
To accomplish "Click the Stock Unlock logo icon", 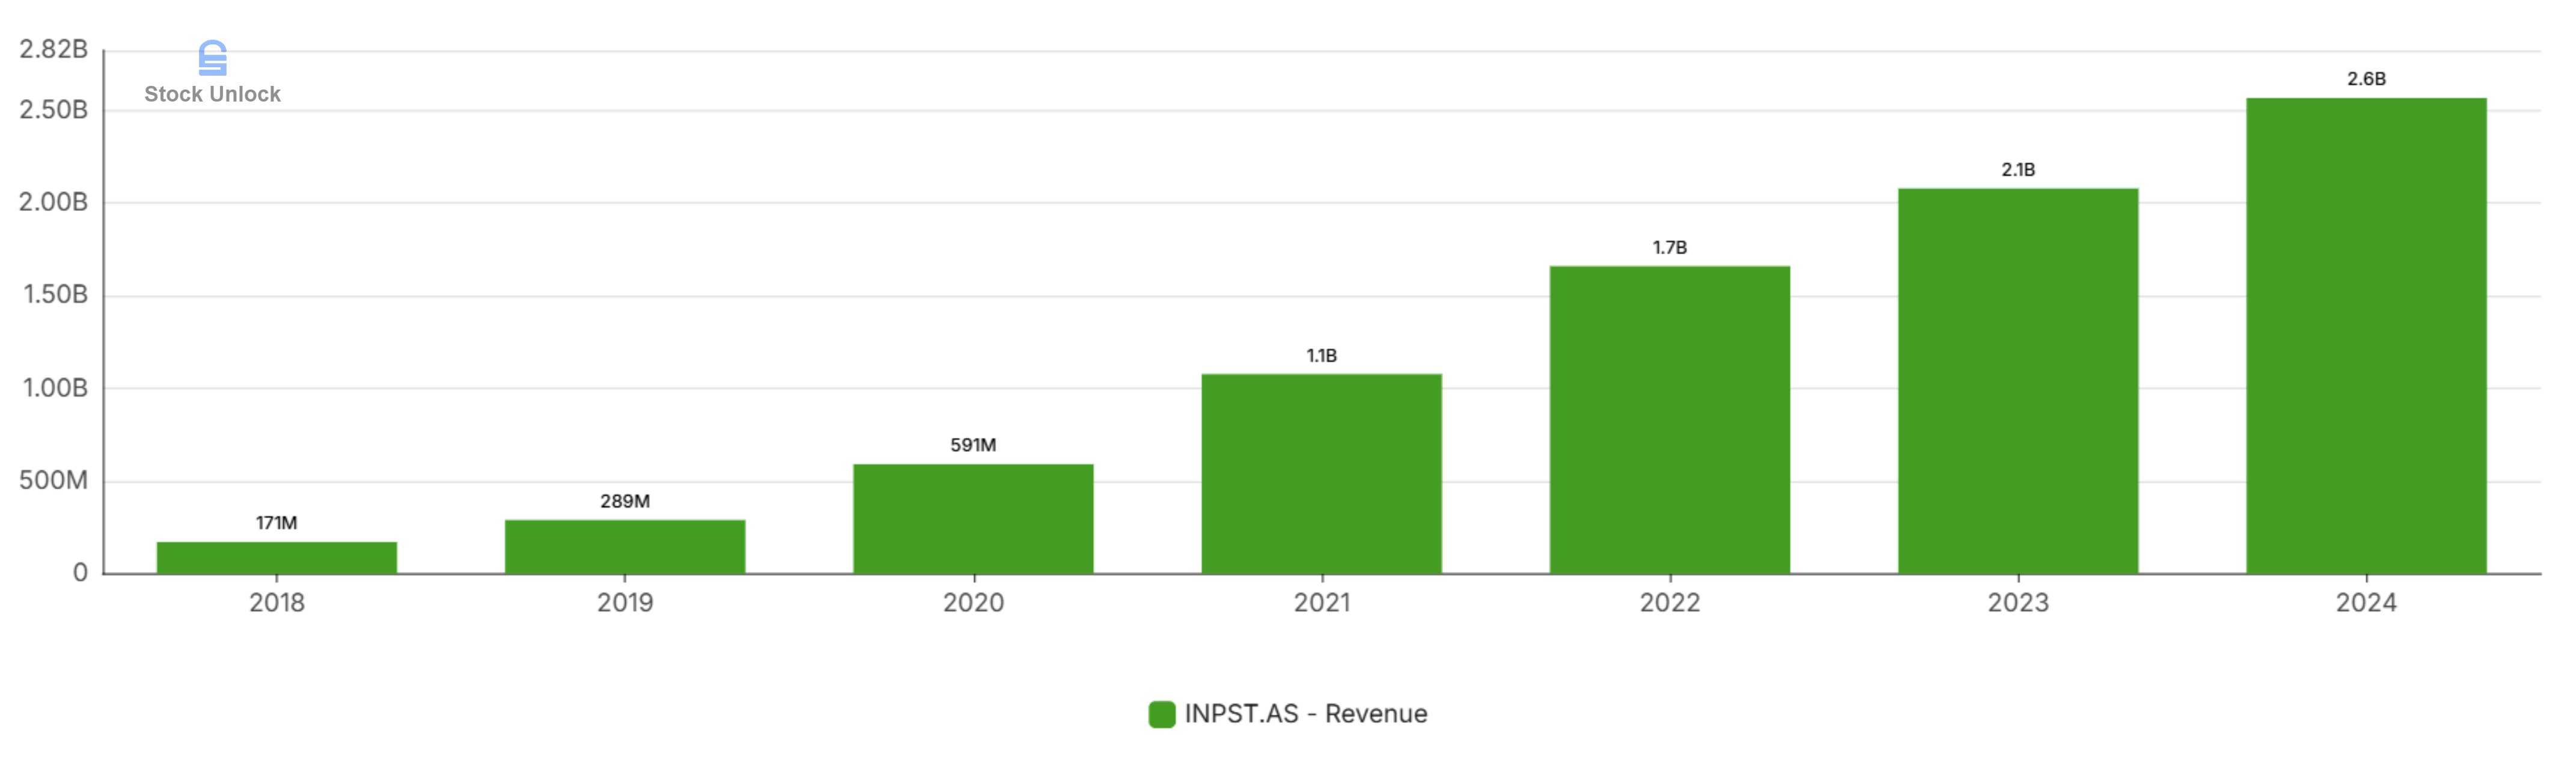I will pyautogui.click(x=212, y=58).
